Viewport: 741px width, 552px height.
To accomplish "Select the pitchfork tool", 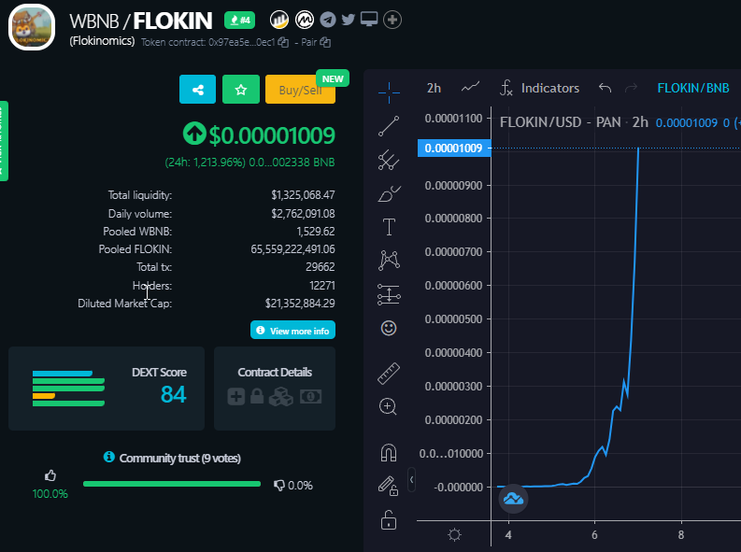I will (x=389, y=160).
